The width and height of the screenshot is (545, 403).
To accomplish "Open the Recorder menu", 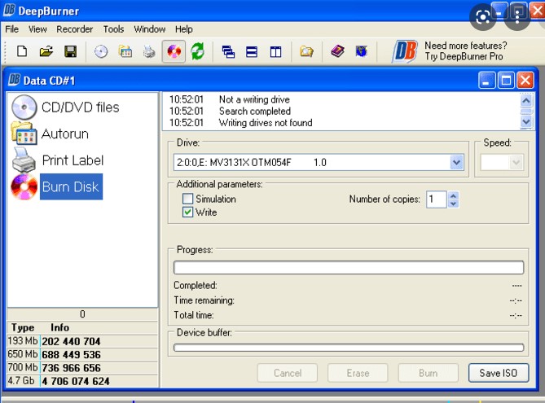I will click(74, 29).
